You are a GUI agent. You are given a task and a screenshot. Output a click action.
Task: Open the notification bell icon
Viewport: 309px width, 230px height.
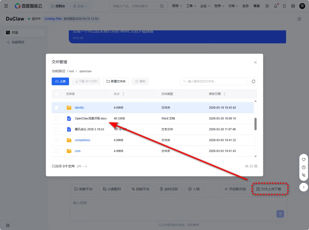pos(276,6)
